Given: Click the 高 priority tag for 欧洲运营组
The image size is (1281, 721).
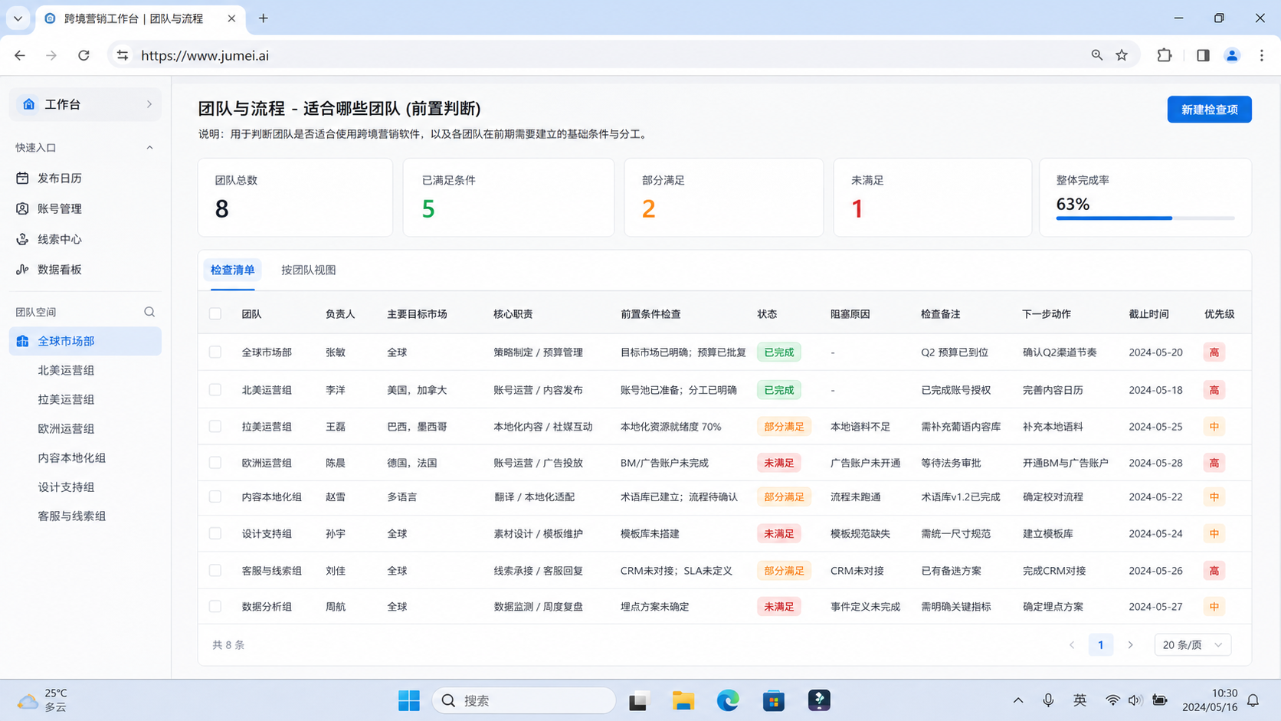Looking at the screenshot, I should coord(1214,463).
